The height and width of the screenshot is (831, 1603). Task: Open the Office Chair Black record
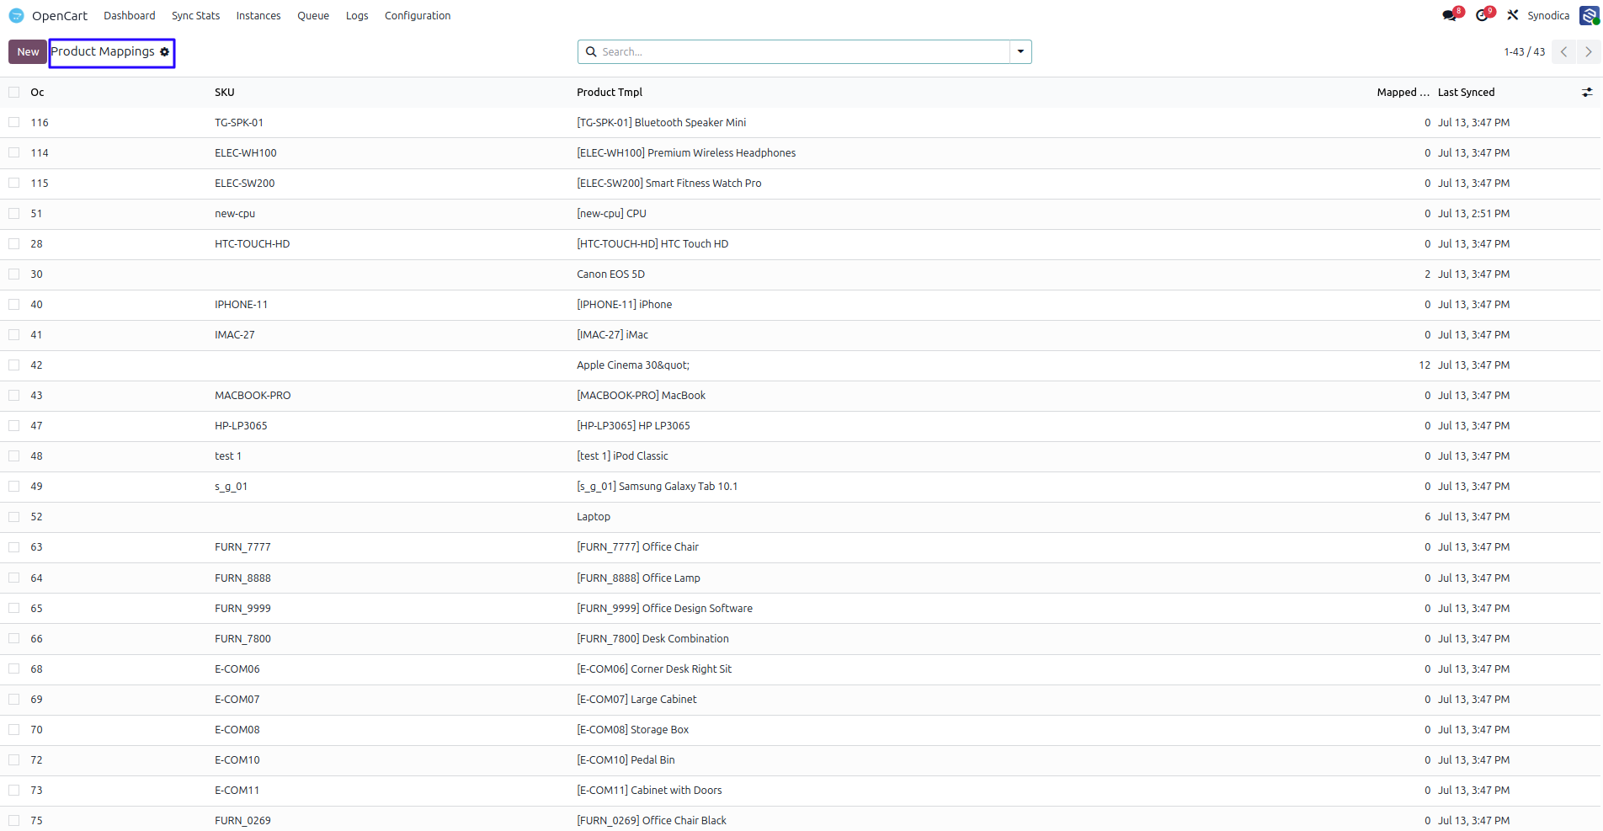click(652, 821)
